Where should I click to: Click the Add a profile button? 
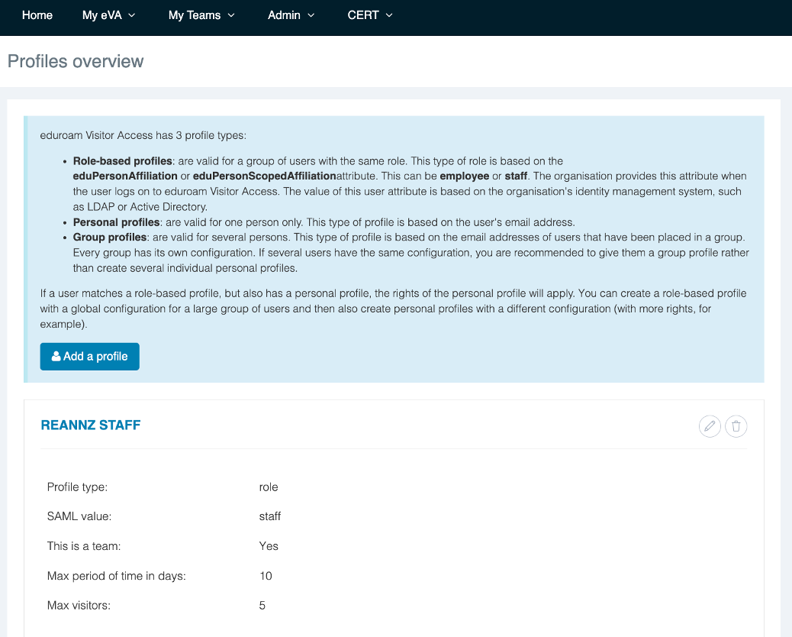89,357
